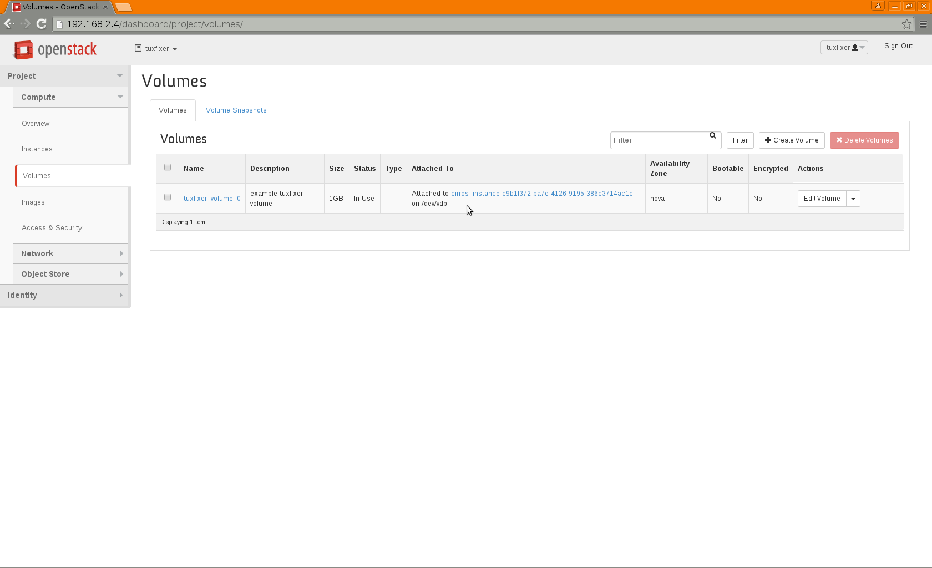The image size is (932, 568).
Task: Close the Volumes - OpenStack browser tab
Action: pyautogui.click(x=105, y=7)
